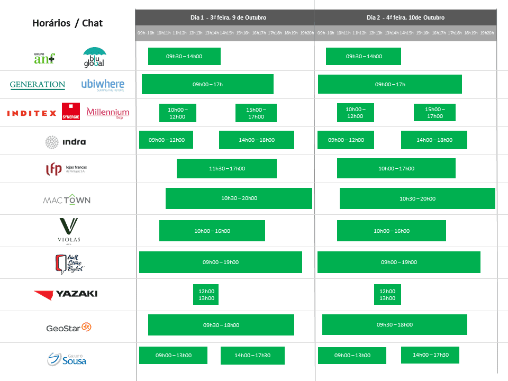Open the MacTown logo
Viewport: 508px width, 381px height.
point(67,199)
